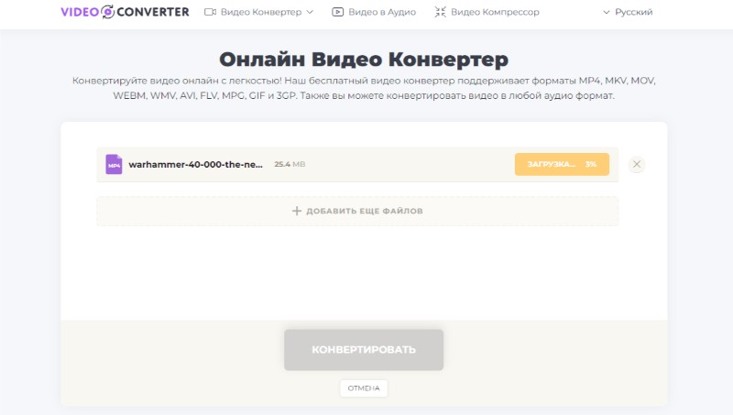Click the 25.4 MB file size

290,165
